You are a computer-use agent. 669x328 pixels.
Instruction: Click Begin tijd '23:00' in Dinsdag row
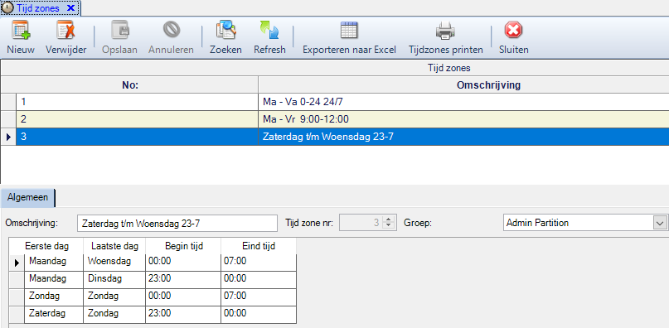click(183, 280)
